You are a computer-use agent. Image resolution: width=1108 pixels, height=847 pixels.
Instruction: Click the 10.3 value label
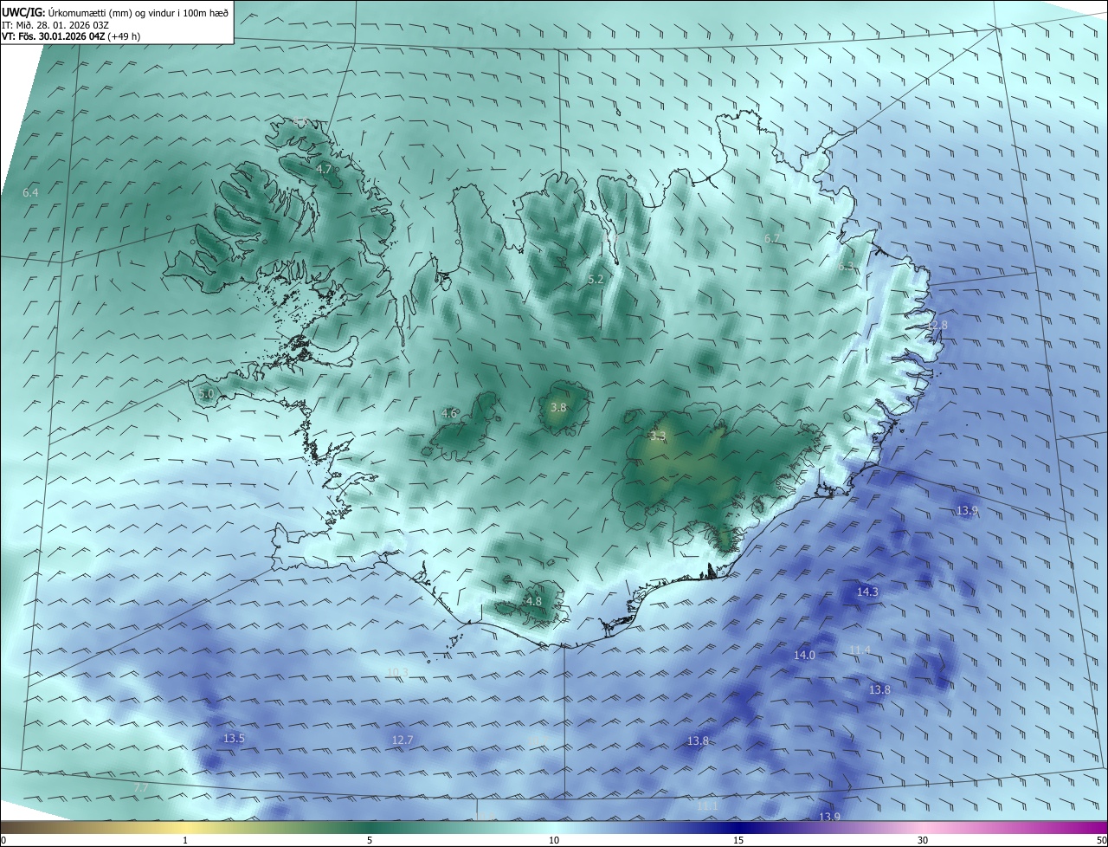pos(397,672)
